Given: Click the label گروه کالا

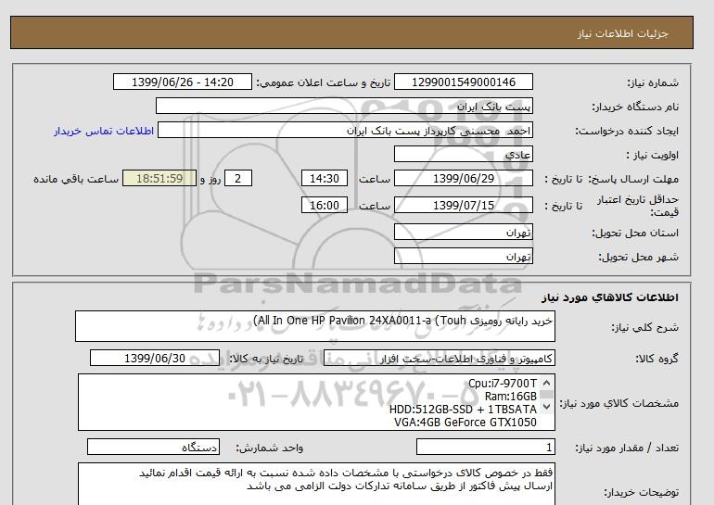Looking at the screenshot, I should [x=657, y=359].
